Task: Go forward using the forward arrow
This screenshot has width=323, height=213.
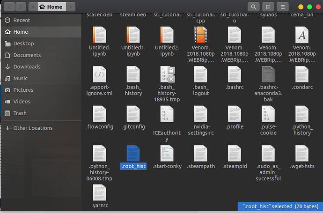Action: pyautogui.click(x=21, y=7)
